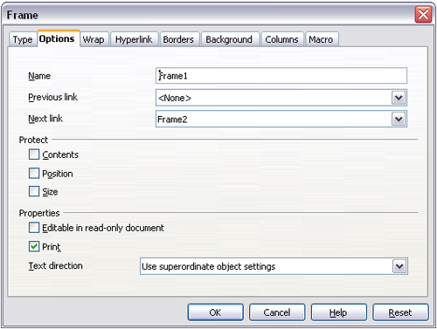Open Text direction combo box
437x329 pixels.
274,266
